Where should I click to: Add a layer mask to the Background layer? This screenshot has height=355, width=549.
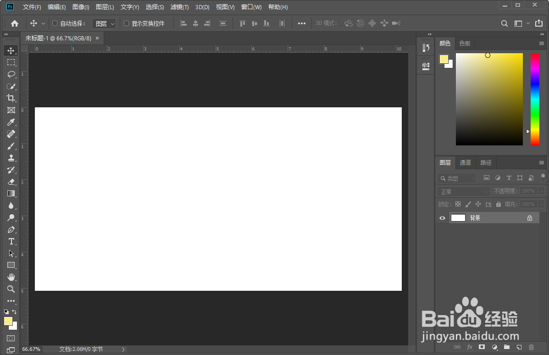click(x=482, y=347)
